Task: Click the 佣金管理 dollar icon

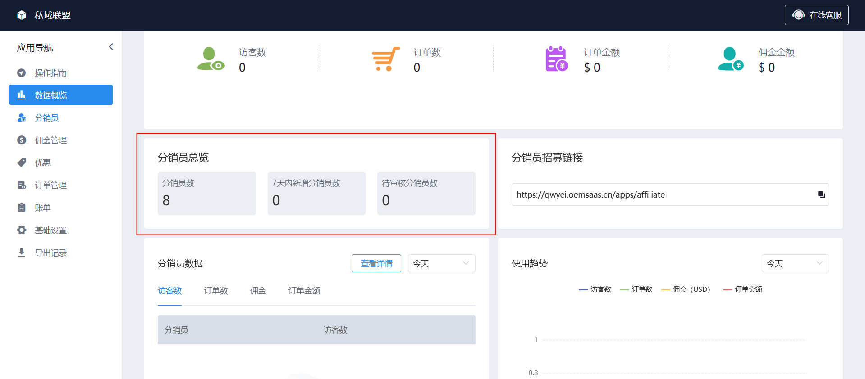Action: (22, 140)
